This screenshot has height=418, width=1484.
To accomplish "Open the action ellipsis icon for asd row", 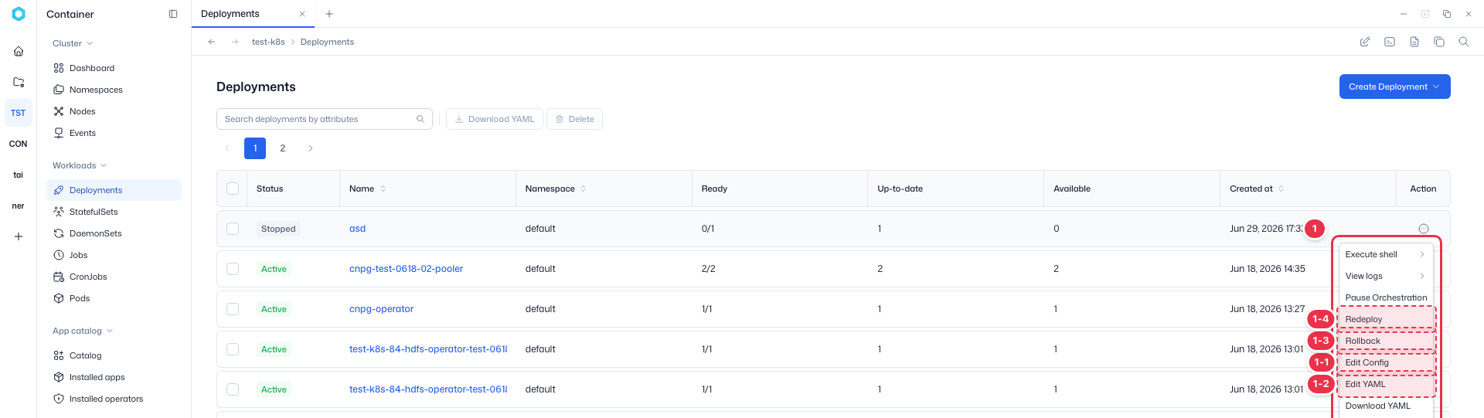I will (1424, 229).
